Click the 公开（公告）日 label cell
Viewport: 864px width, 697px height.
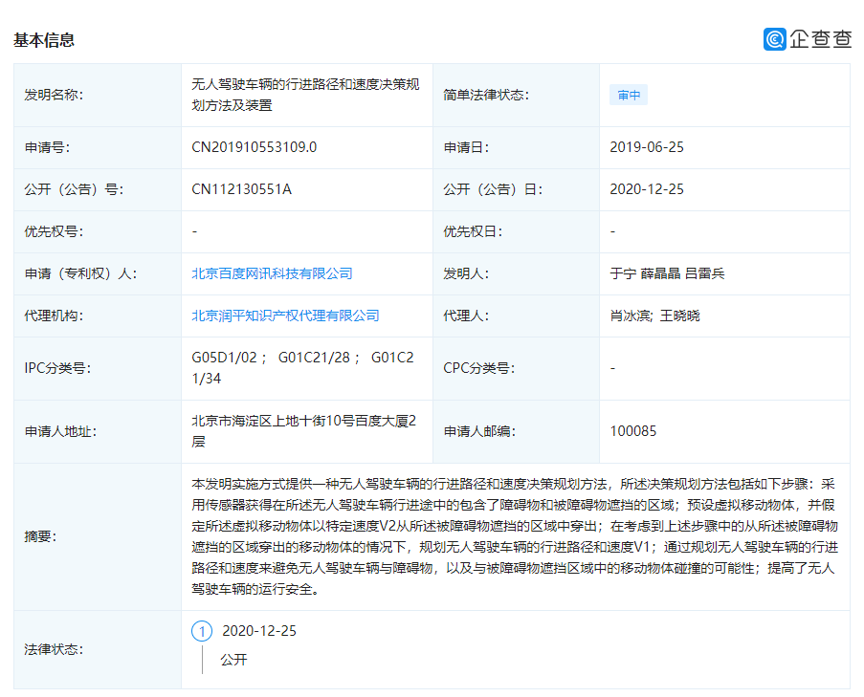tap(516, 189)
